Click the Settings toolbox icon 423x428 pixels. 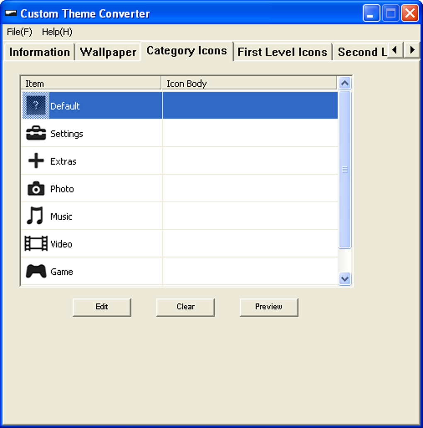[36, 134]
